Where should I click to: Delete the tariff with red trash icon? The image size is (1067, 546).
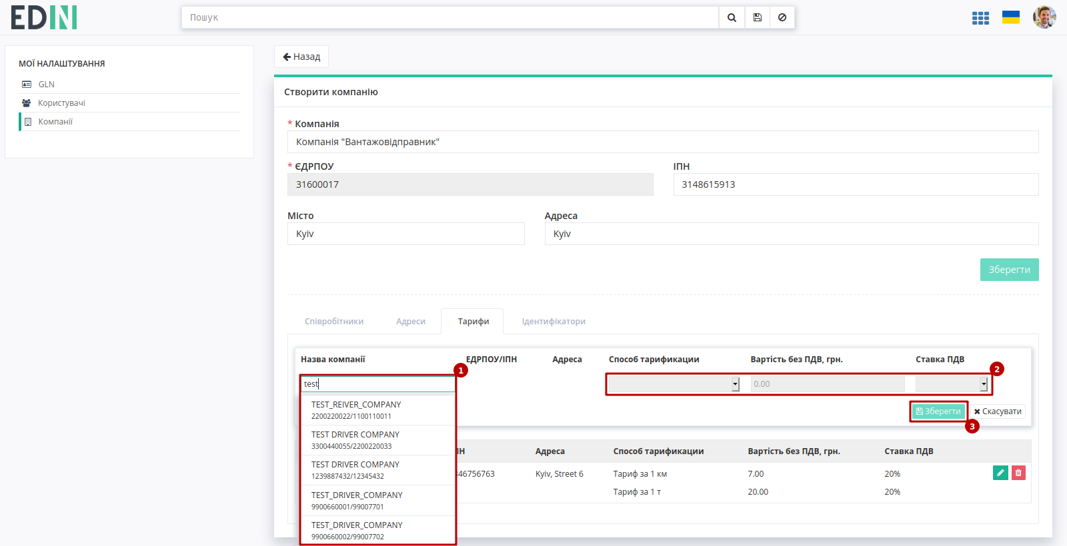(x=1018, y=473)
